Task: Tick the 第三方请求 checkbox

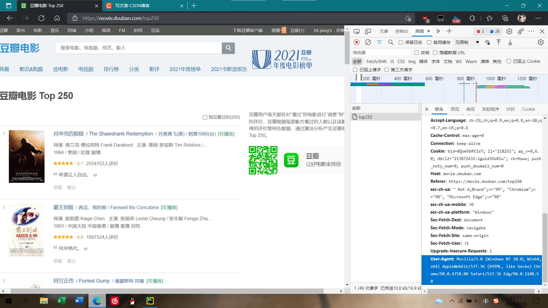Action: click(x=386, y=70)
